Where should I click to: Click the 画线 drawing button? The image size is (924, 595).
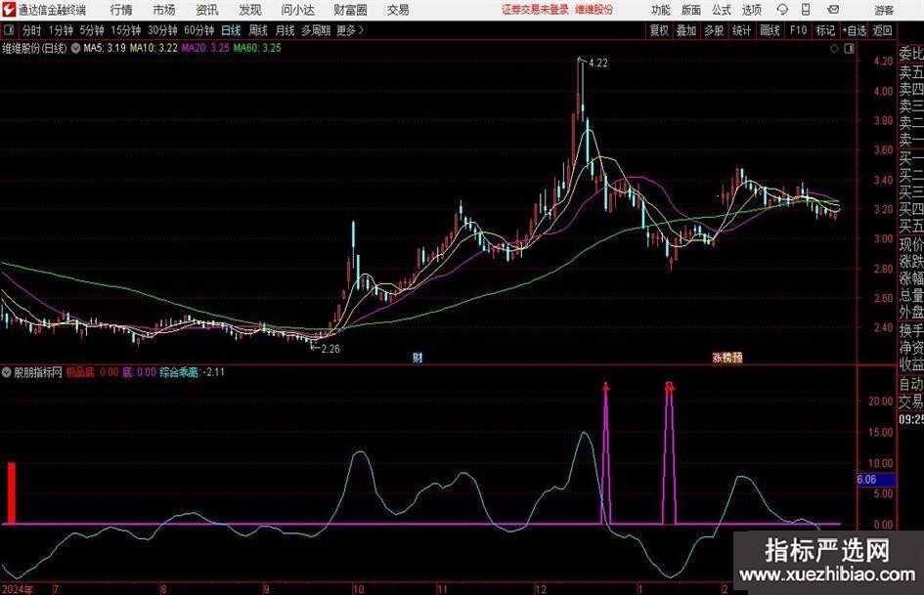[x=770, y=30]
